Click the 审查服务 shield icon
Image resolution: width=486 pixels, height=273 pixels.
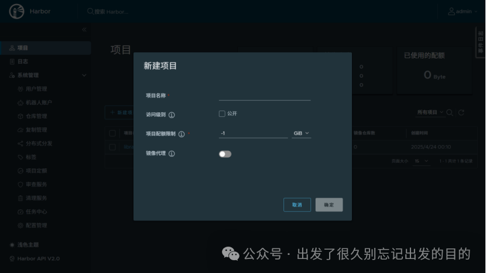[20, 184]
